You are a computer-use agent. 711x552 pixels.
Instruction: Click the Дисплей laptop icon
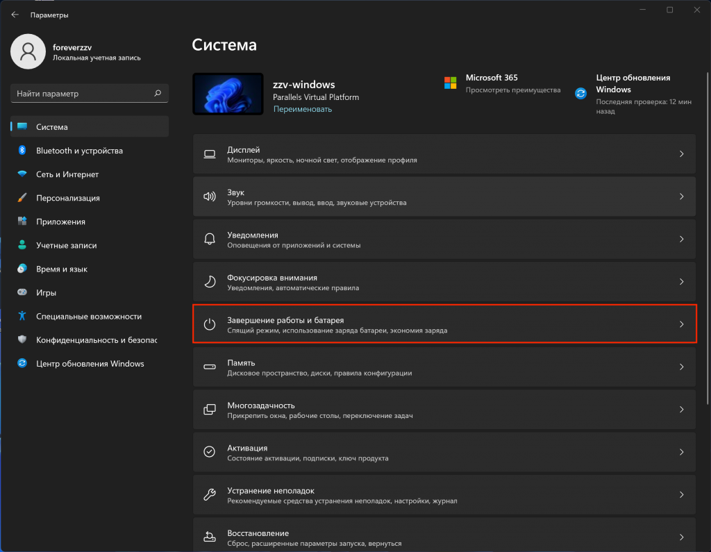click(x=210, y=154)
